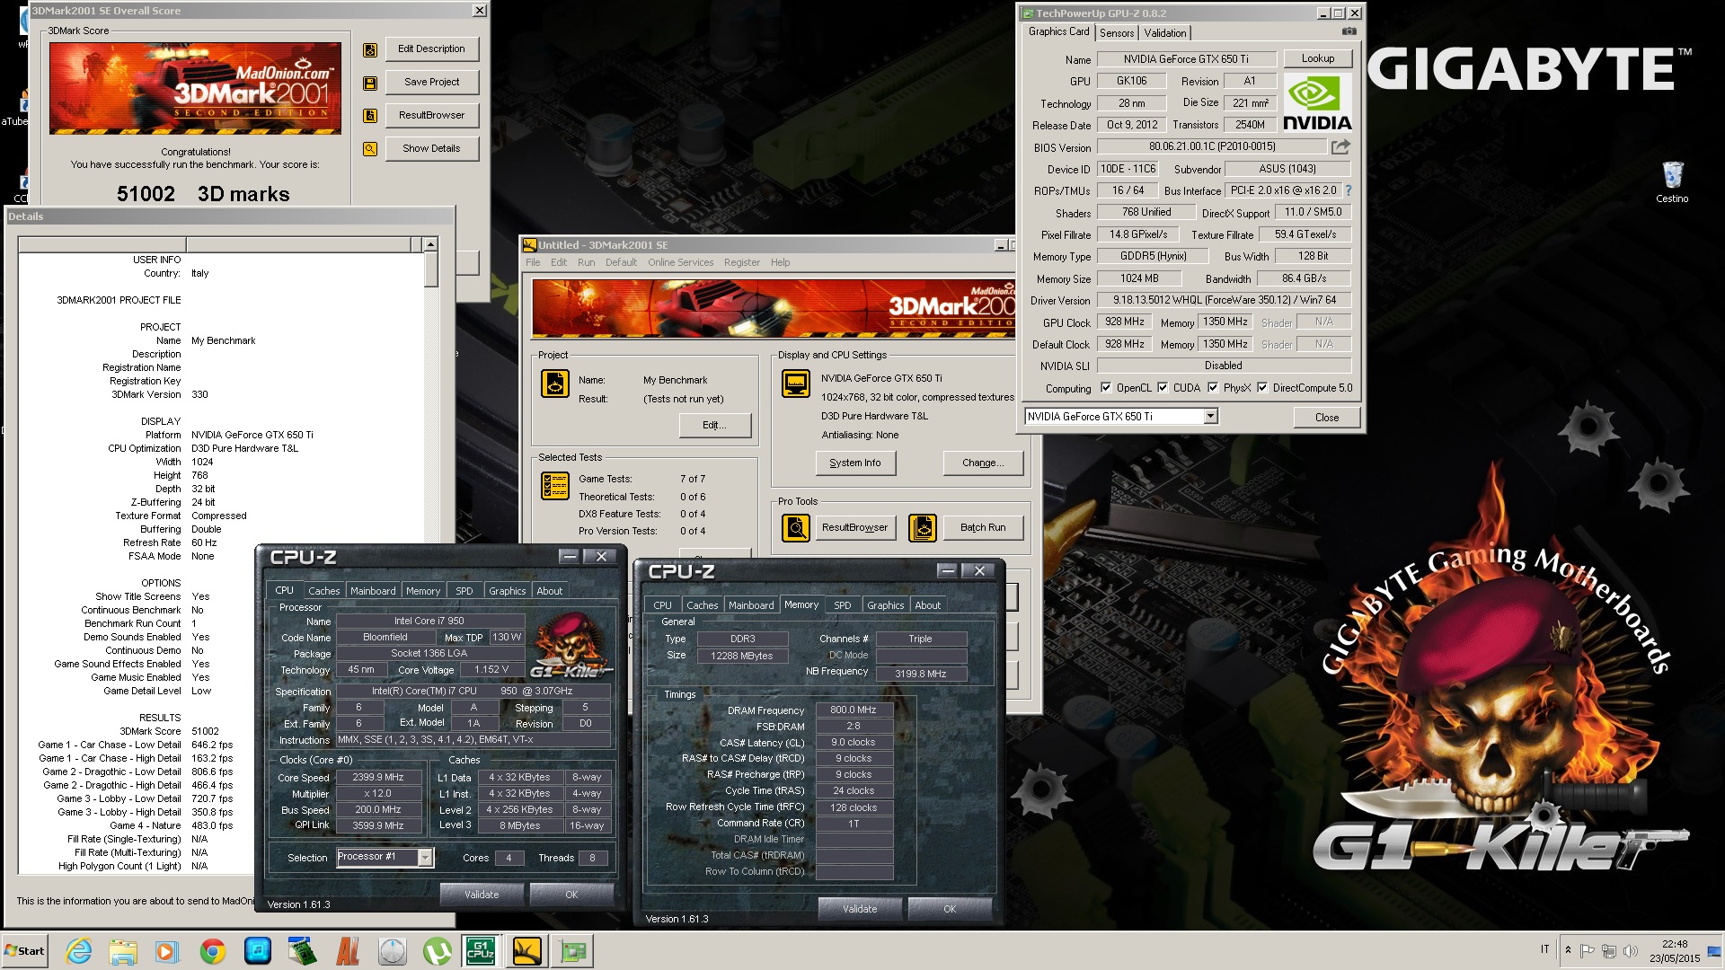Switch to G1 CPU-Z taskbar icon
1725x970 pixels.
482,951
